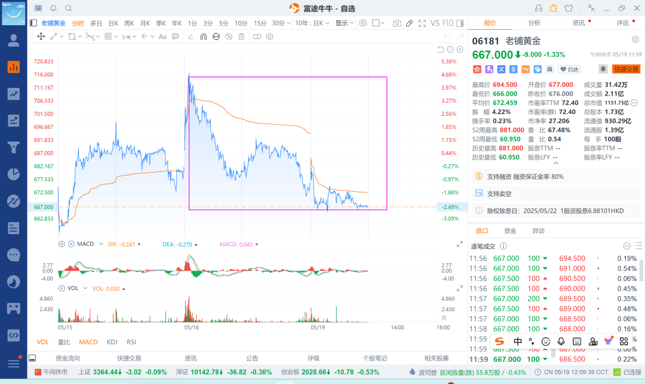The image size is (645, 384).
Task: Open customer service headset icon
Action: point(539,8)
